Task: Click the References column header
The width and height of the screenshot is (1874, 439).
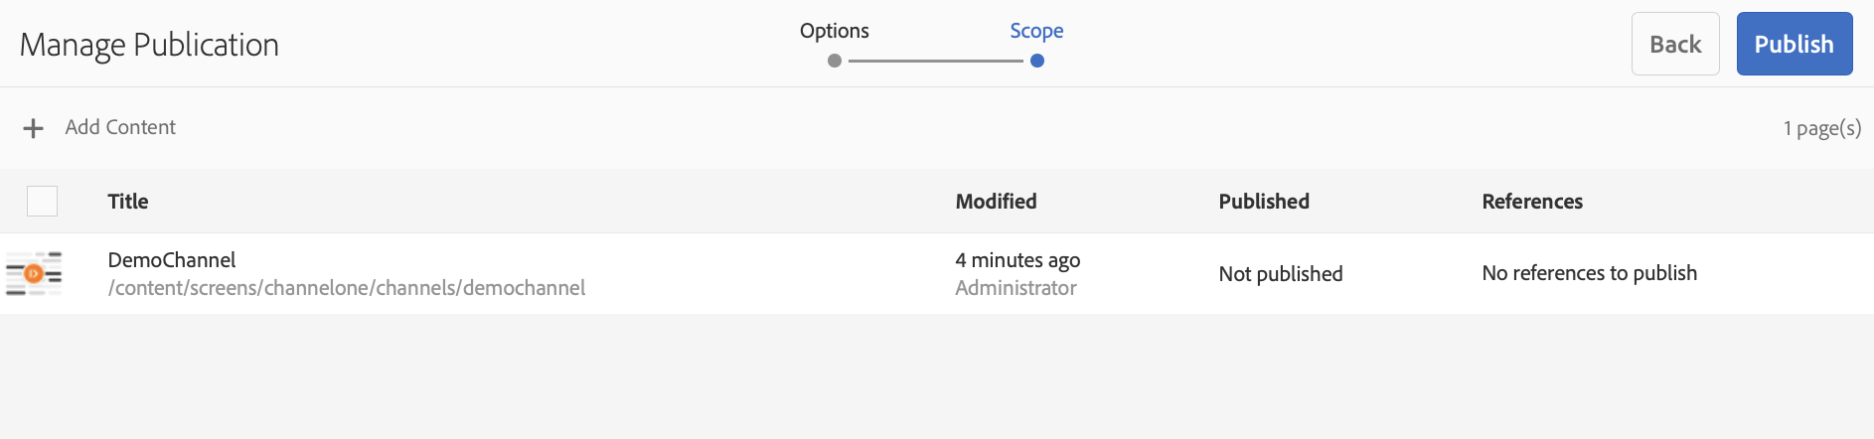Action: coord(1532,202)
